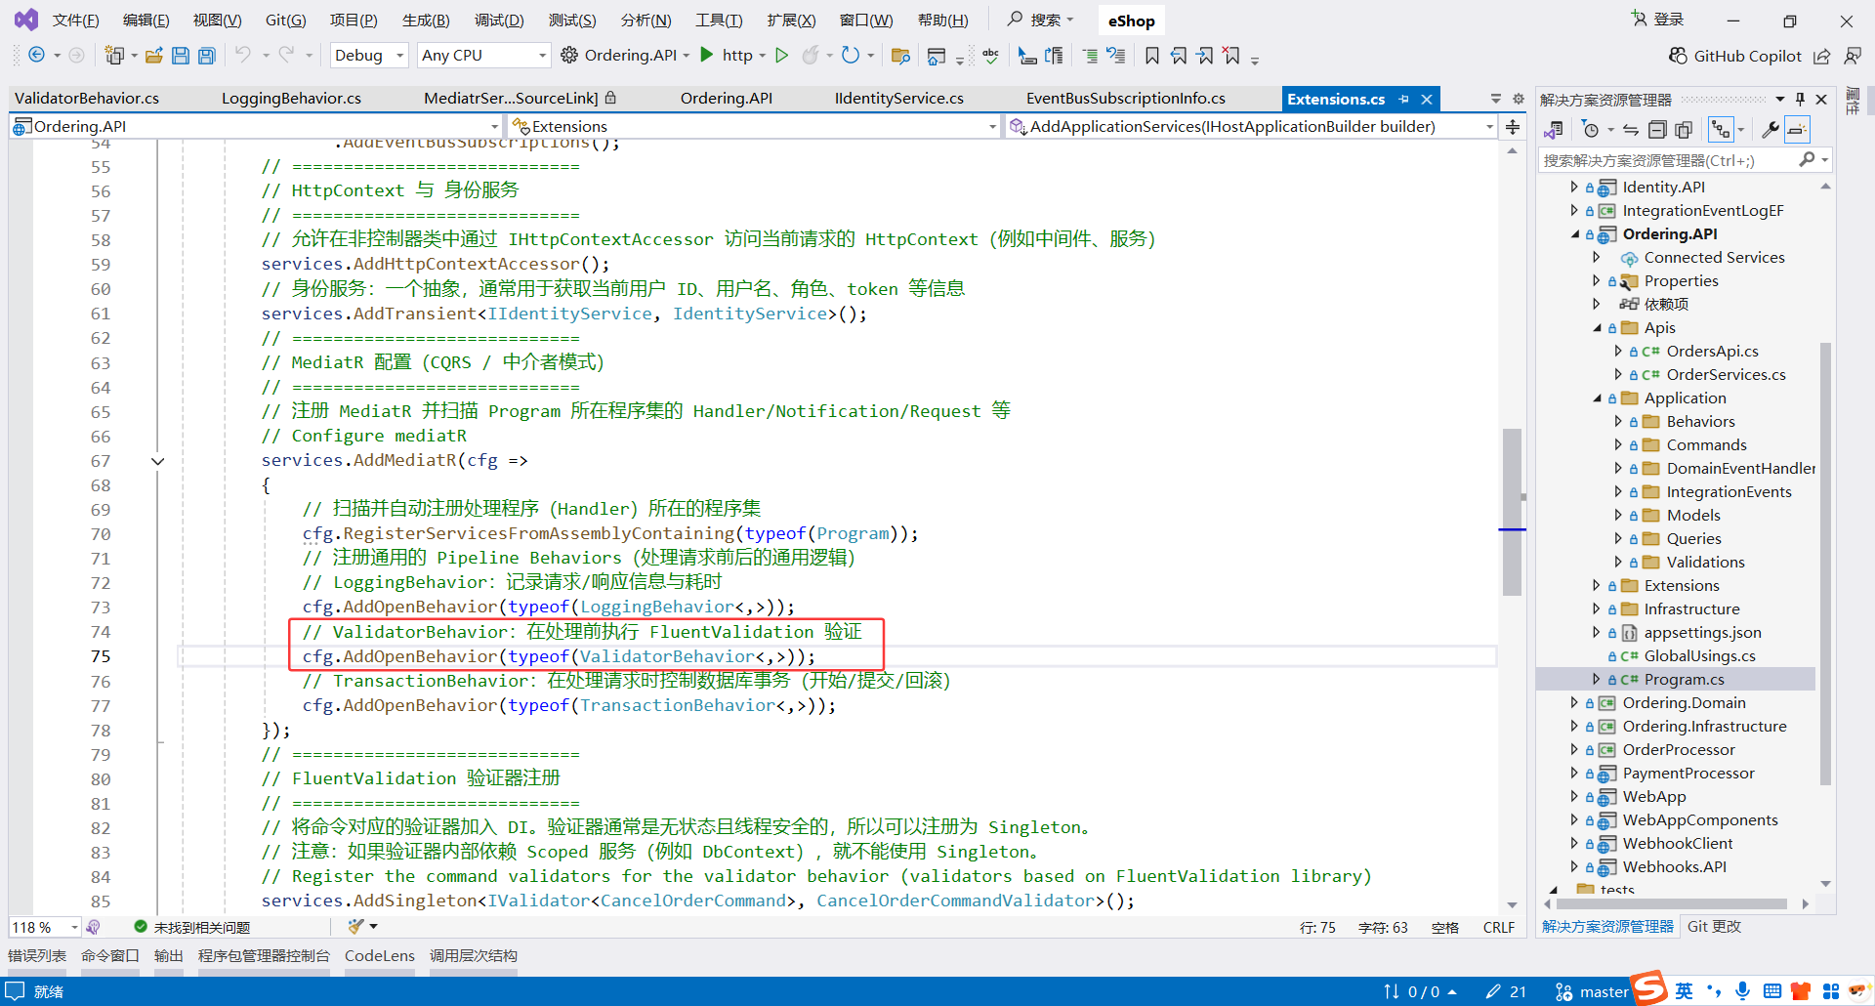Click the 登录 sign-in button

[1666, 19]
